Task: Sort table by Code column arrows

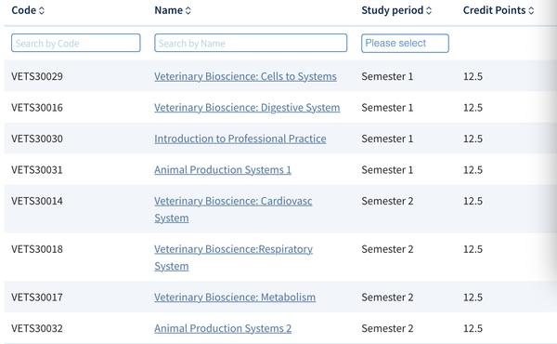Action: coord(42,10)
